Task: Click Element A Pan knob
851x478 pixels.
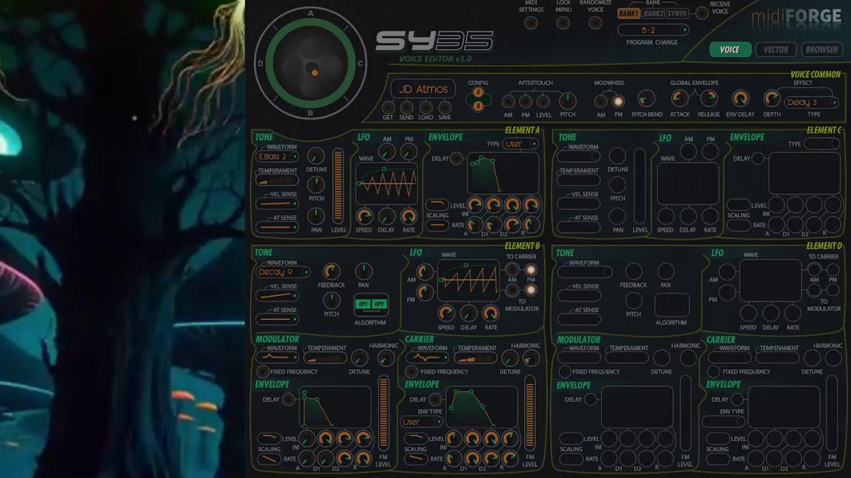Action: [316, 216]
